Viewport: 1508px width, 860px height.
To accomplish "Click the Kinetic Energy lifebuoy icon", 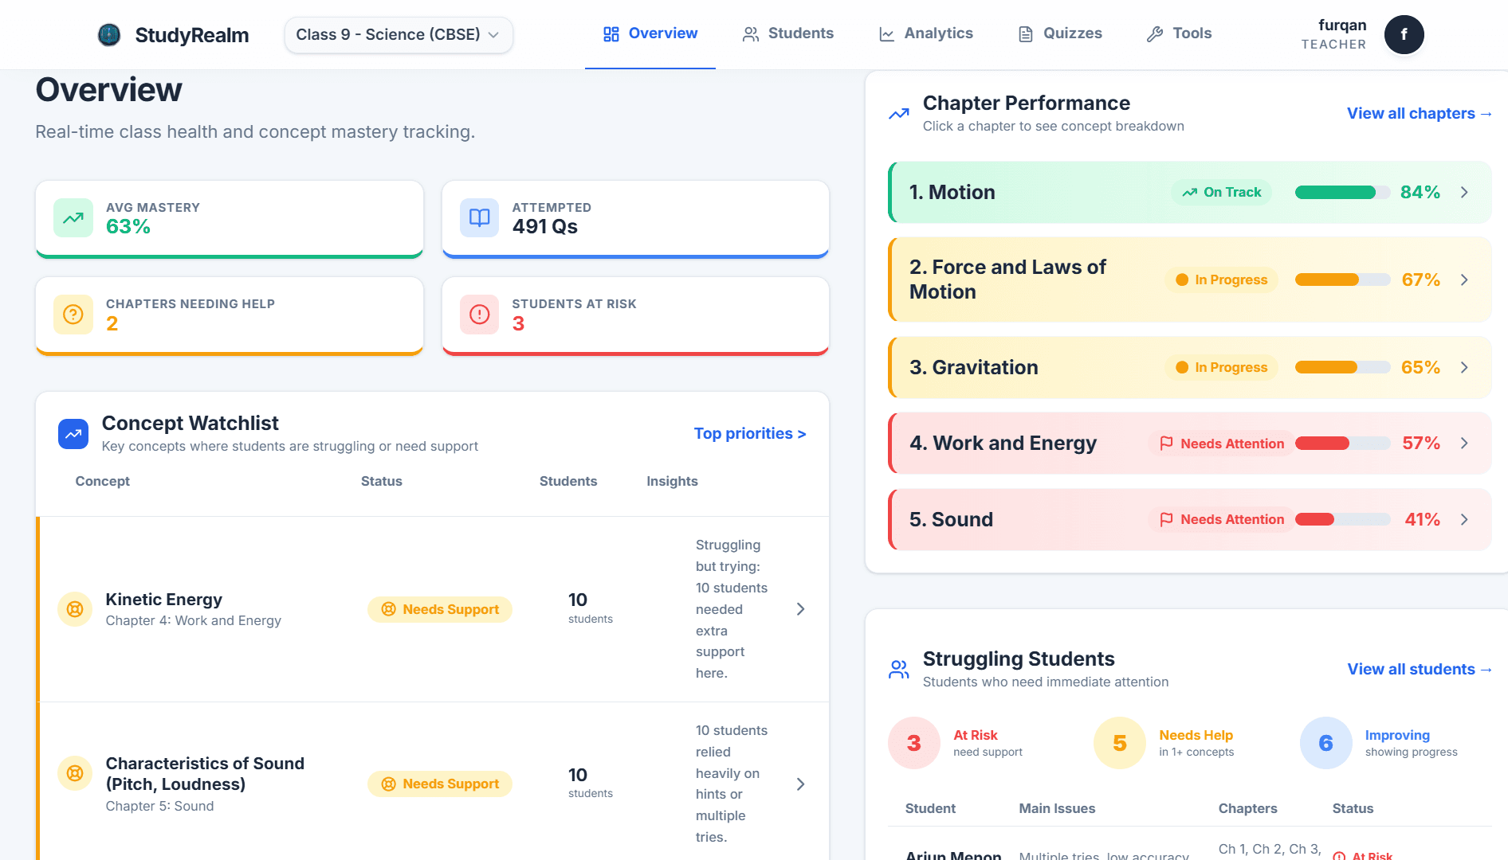I will tap(75, 609).
